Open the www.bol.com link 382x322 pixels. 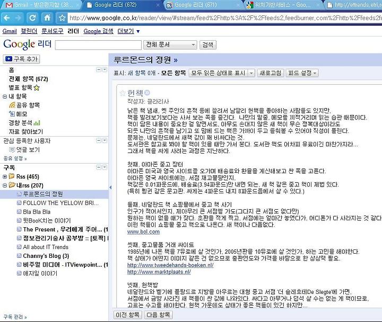coord(143,232)
